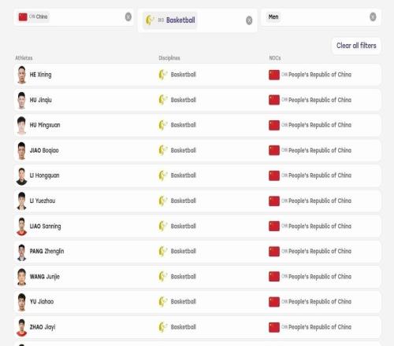394x346 pixels.
Task: Clear the Basketball discipline filter
Action: [x=249, y=20]
